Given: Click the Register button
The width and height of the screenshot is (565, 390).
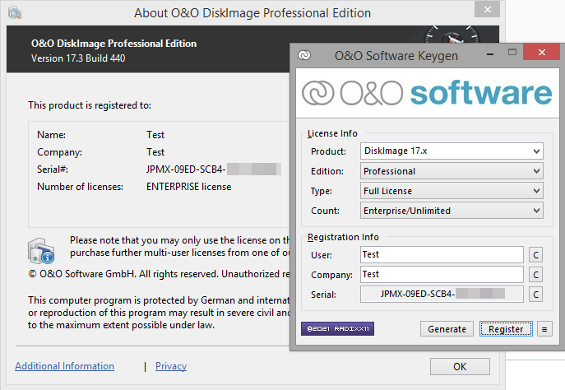Looking at the screenshot, I should point(506,329).
